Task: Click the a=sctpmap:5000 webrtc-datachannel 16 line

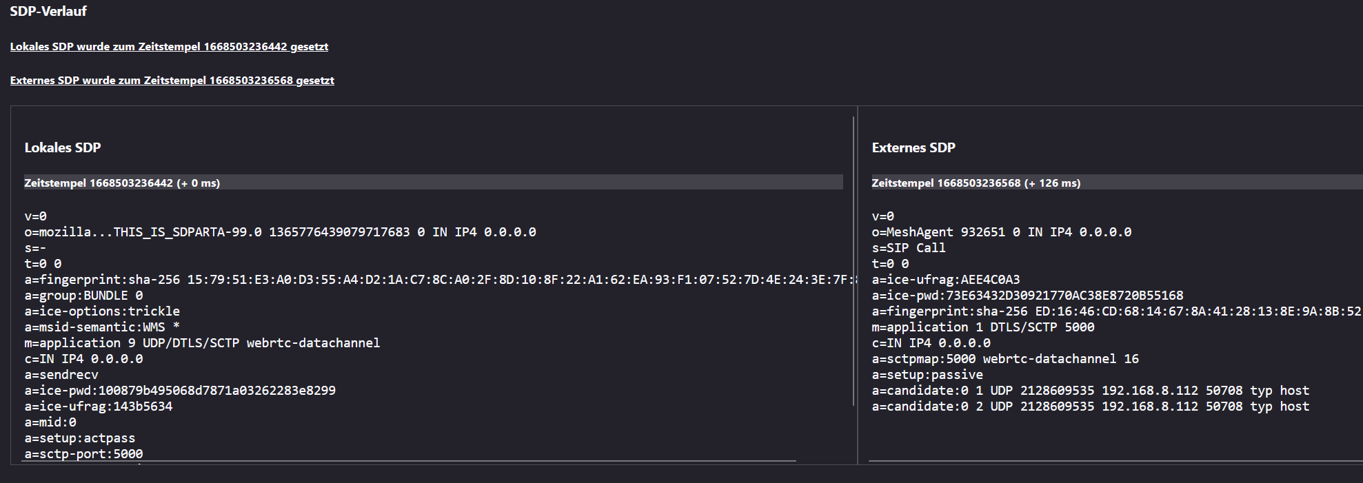Action: 1005,359
